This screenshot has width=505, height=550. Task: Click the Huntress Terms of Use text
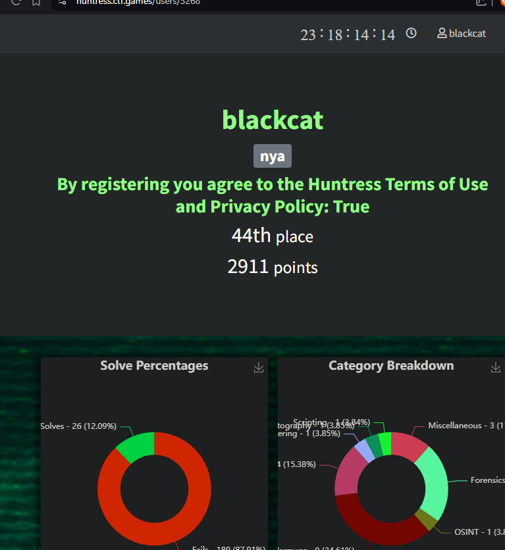click(x=398, y=184)
